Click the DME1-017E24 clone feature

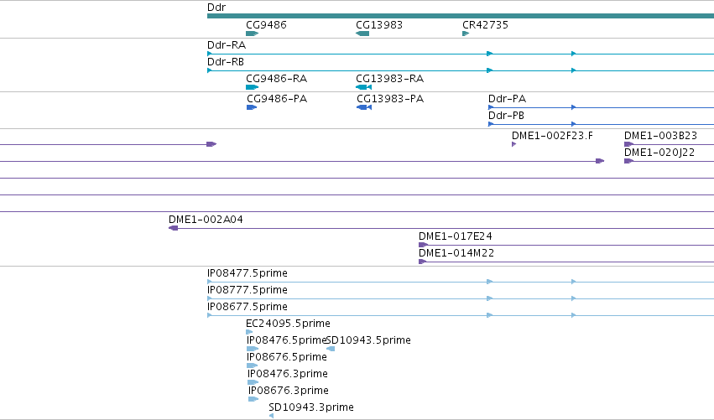[566, 245]
